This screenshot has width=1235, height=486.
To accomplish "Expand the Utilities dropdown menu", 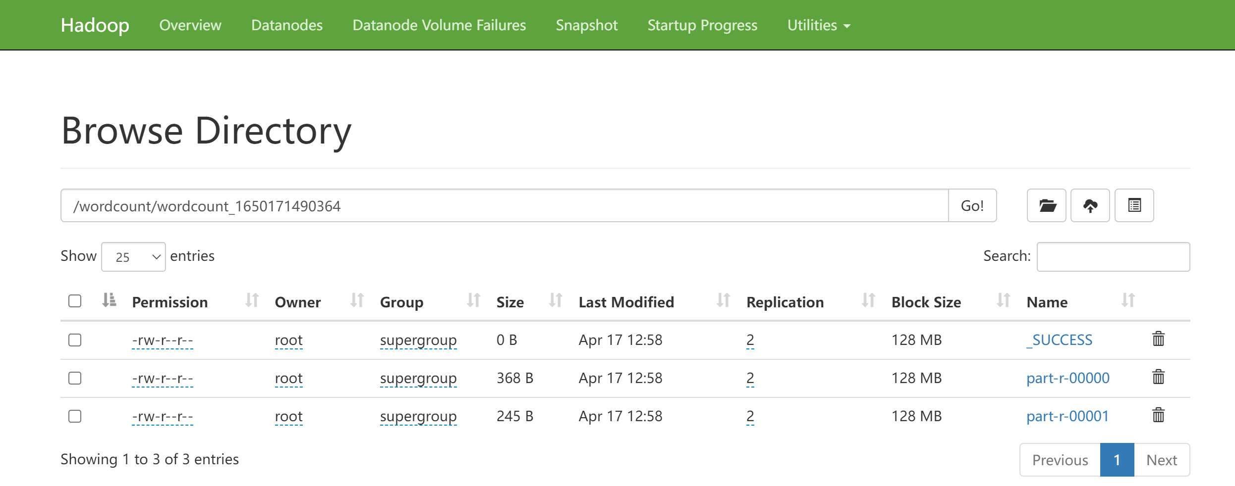I will (818, 25).
